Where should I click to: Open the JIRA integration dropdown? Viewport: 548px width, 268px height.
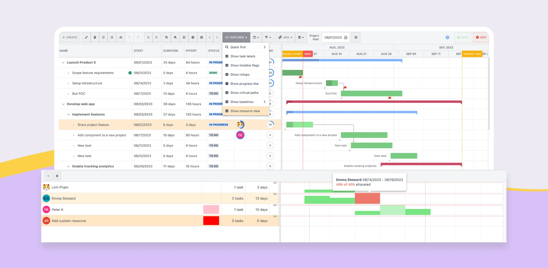285,37
